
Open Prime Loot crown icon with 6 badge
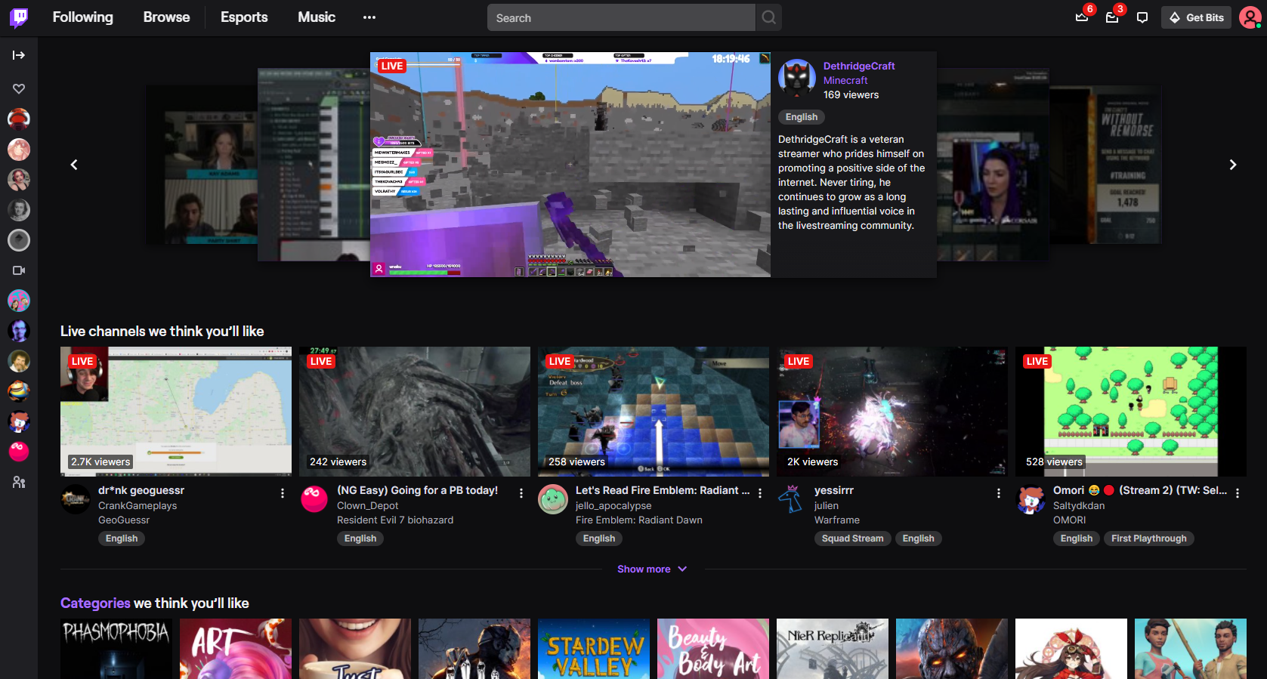[1082, 17]
